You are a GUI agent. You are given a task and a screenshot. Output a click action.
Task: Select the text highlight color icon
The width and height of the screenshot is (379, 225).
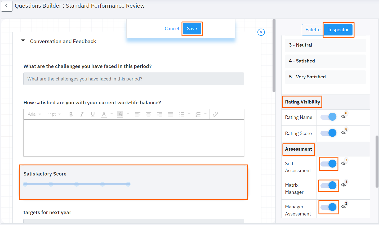[x=121, y=114]
